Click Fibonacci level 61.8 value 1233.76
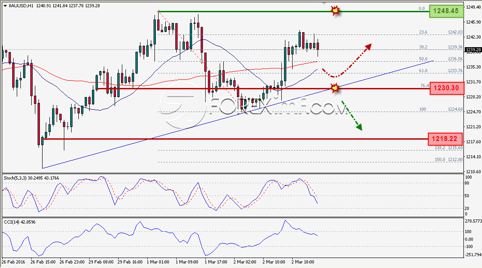The width and height of the screenshot is (482, 268). pyautogui.click(x=455, y=70)
